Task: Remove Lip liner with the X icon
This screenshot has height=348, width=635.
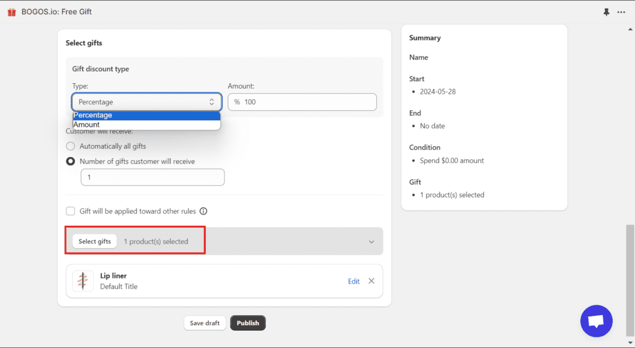Action: [x=371, y=281]
